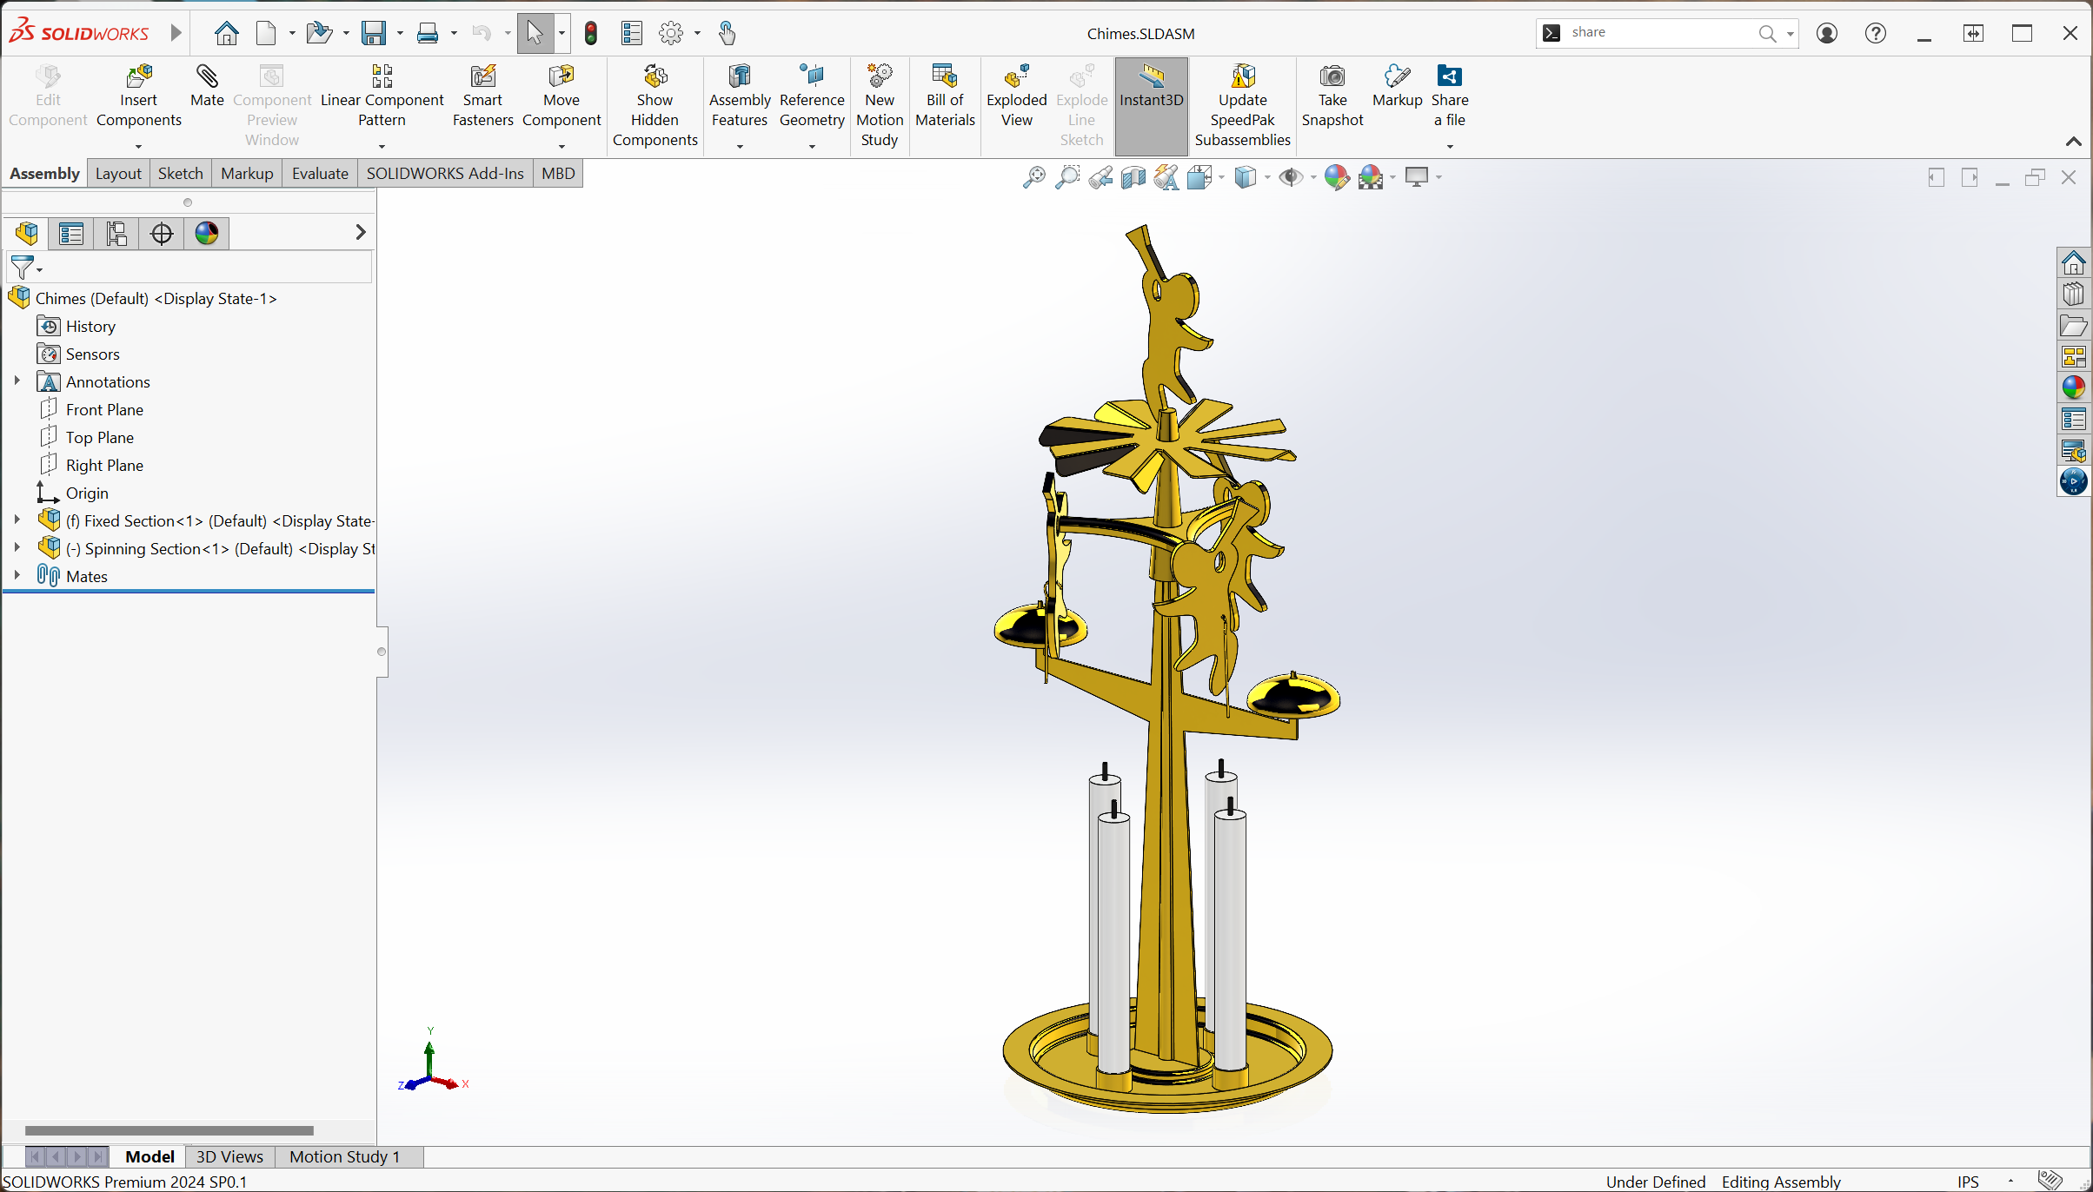This screenshot has width=2093, height=1192.
Task: Toggle the rebuild traffic light icon
Action: tap(591, 33)
